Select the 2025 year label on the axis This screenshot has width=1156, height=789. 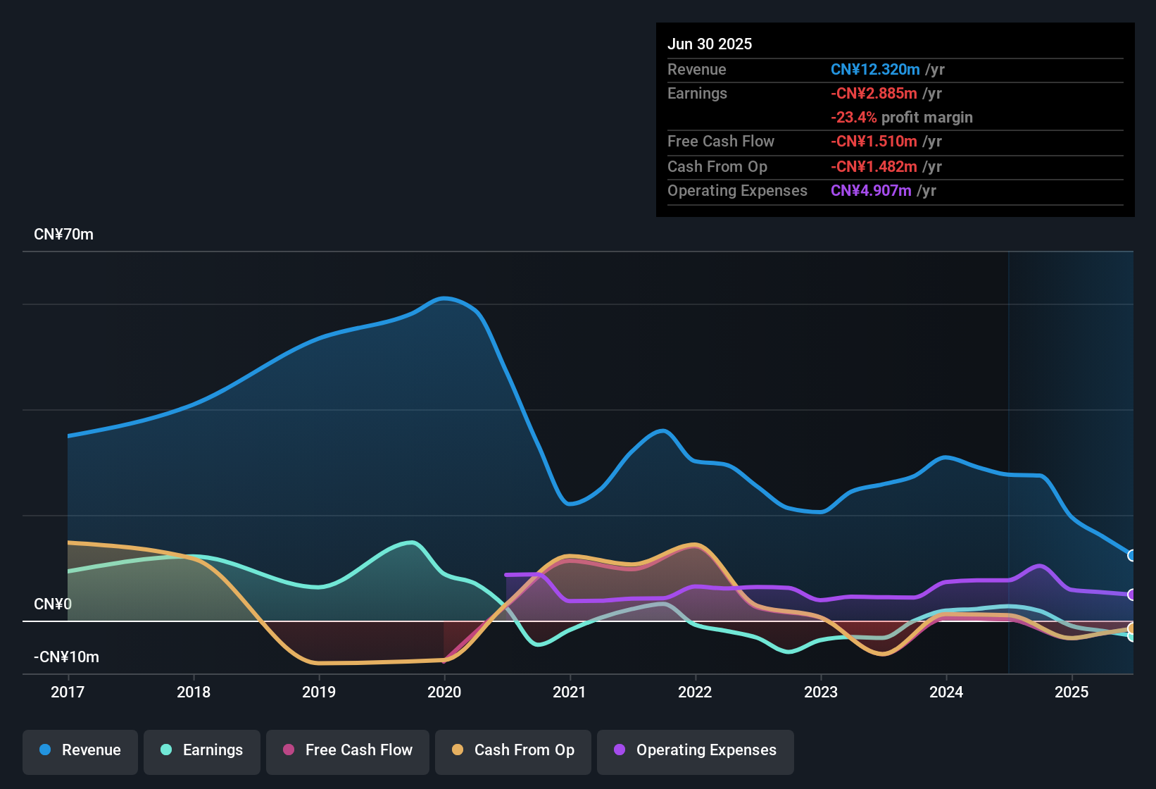pyautogui.click(x=1072, y=692)
